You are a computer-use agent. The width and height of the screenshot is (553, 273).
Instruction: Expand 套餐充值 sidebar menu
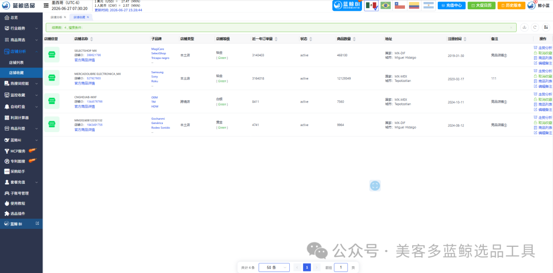coord(21,182)
